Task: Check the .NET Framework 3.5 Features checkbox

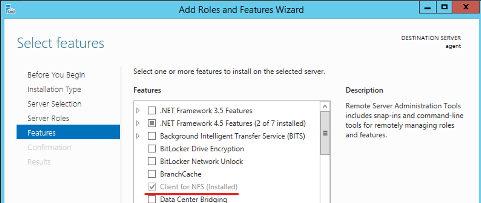Action: tap(152, 110)
